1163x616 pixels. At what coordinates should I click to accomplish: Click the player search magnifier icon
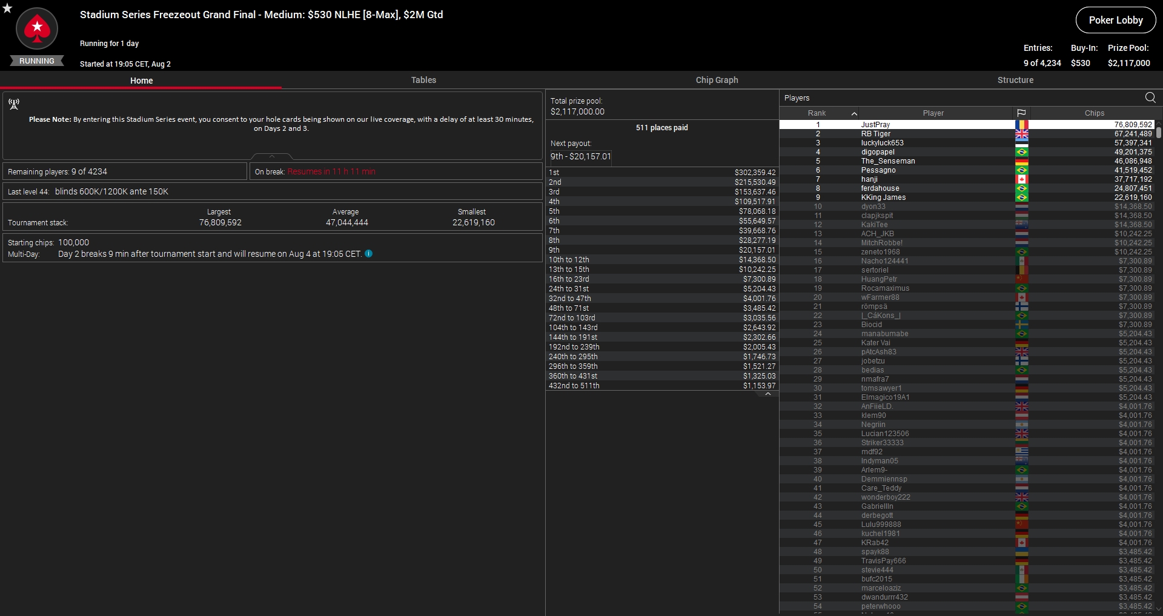[x=1150, y=98]
